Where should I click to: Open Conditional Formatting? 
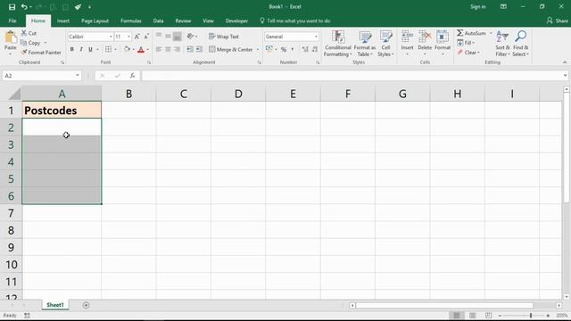(338, 44)
